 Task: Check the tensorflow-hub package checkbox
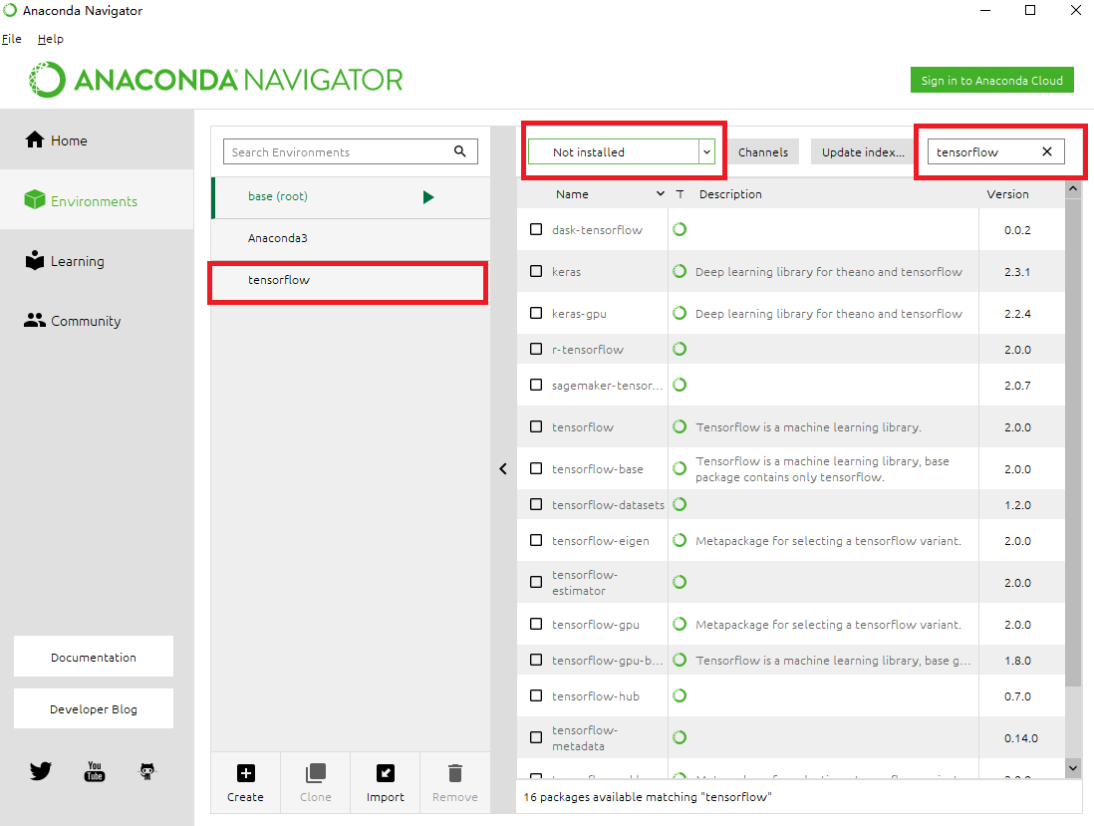click(x=536, y=695)
